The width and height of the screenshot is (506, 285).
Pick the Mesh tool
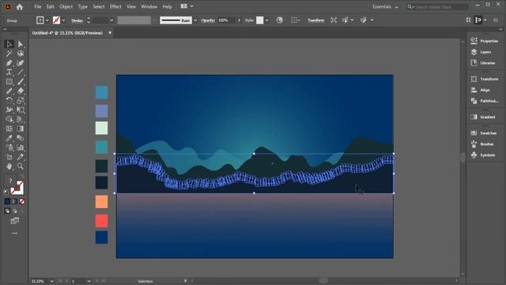click(9, 128)
